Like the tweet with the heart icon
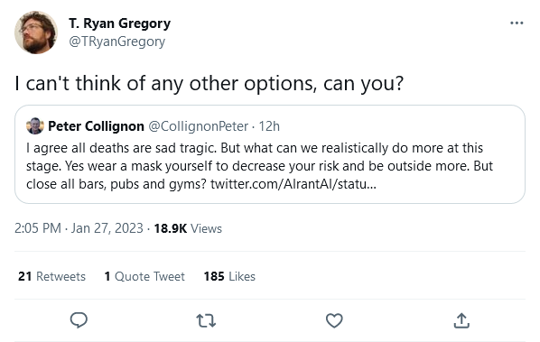 334,320
